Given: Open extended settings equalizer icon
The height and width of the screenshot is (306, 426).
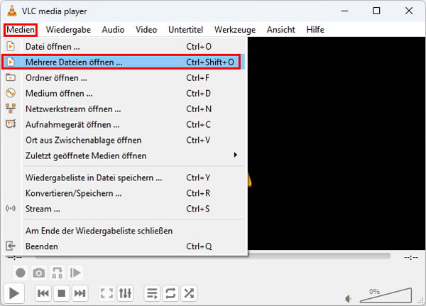Looking at the screenshot, I should 125,293.
